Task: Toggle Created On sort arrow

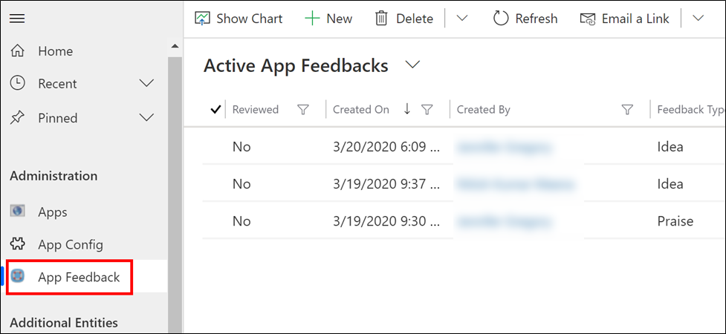Action: point(407,109)
